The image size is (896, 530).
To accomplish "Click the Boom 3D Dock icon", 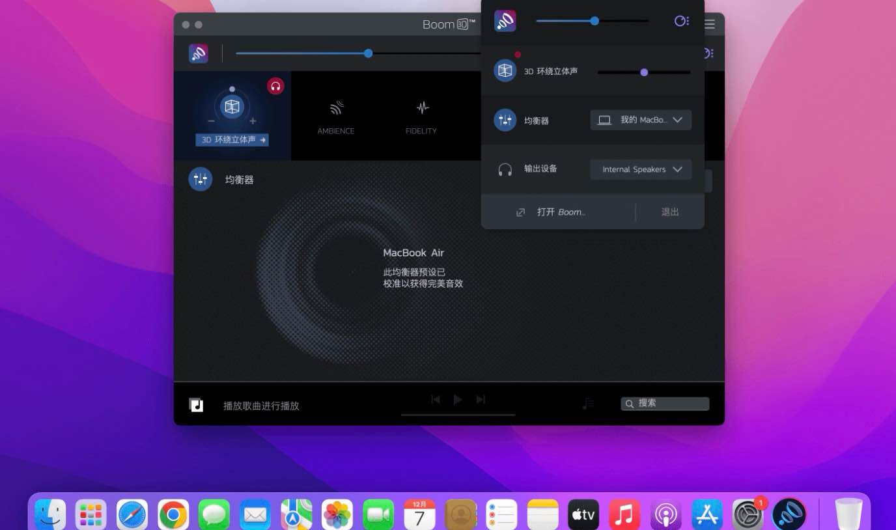I will [x=789, y=515].
